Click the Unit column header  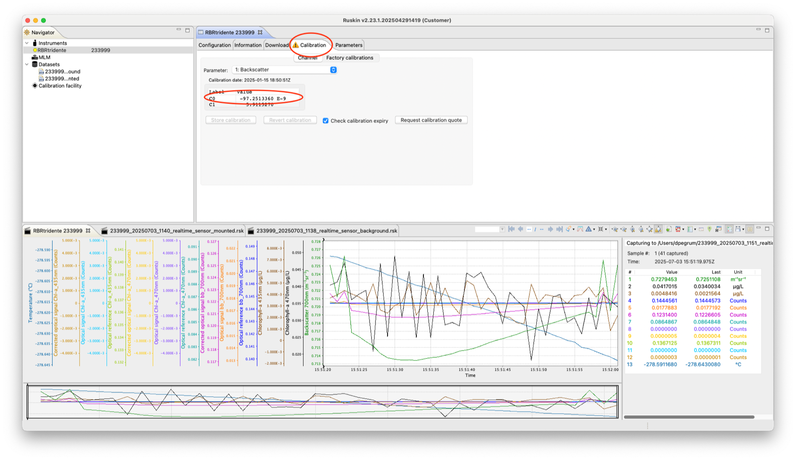(738, 272)
